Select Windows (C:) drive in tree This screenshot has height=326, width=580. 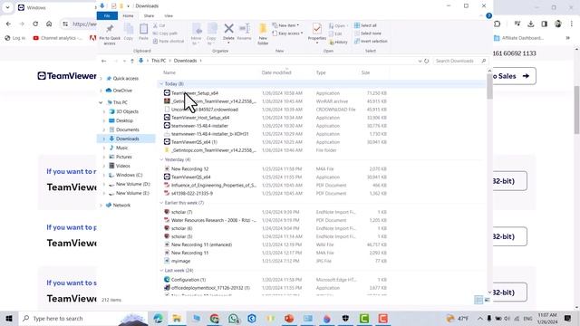129,175
